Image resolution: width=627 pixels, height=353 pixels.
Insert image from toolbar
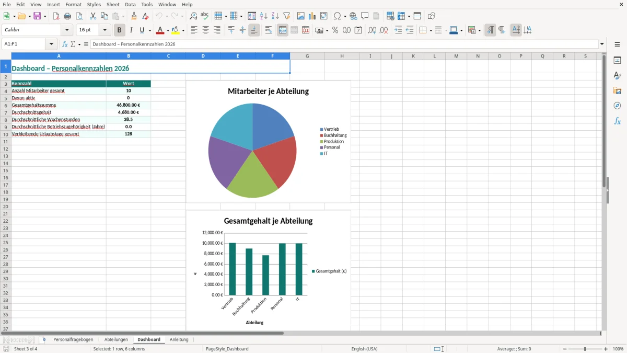coord(301,16)
